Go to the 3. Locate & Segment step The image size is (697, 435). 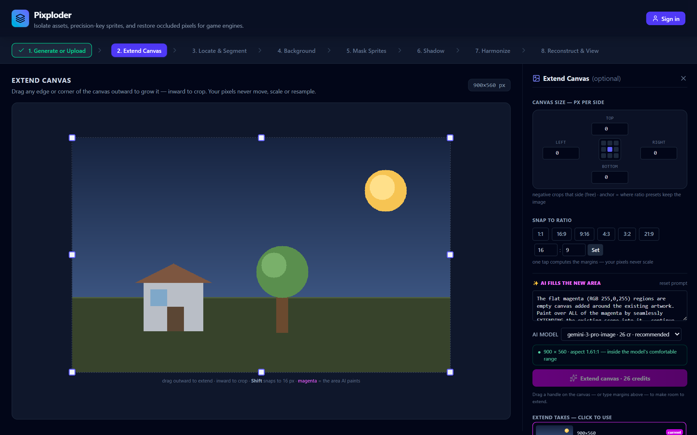tap(219, 51)
